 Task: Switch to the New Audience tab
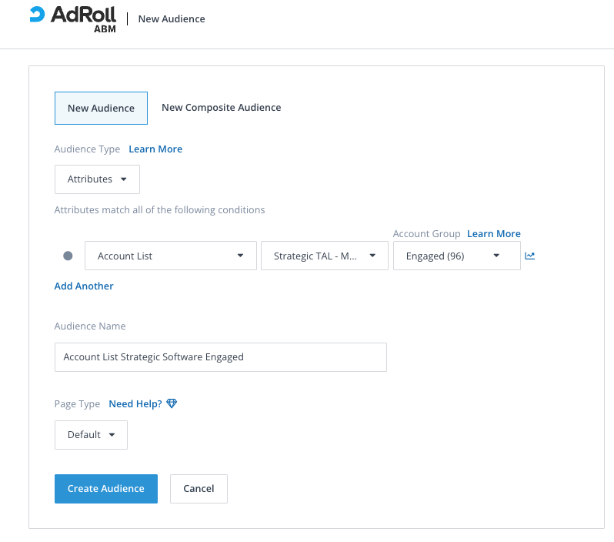pyautogui.click(x=101, y=109)
